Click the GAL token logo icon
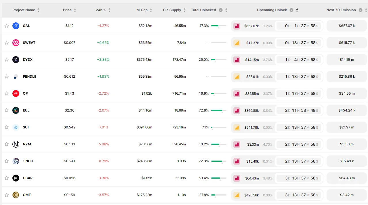Screen dimensions: 368x205 [16, 26]
